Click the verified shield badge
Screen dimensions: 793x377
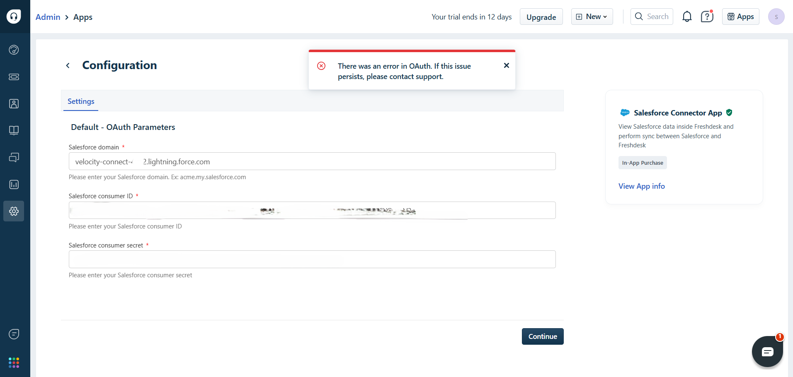click(729, 113)
